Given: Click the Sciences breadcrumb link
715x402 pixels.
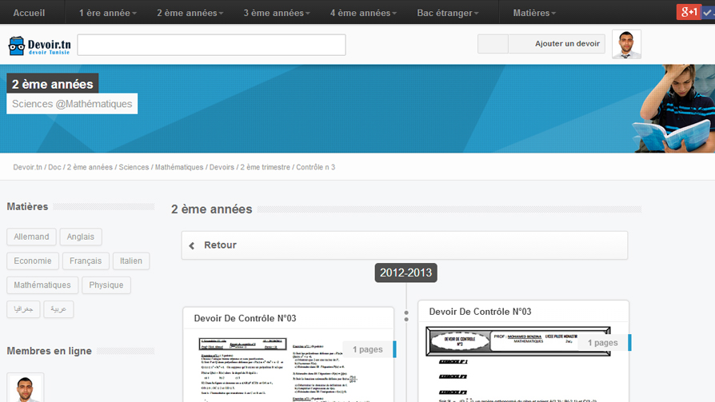Looking at the screenshot, I should point(134,167).
